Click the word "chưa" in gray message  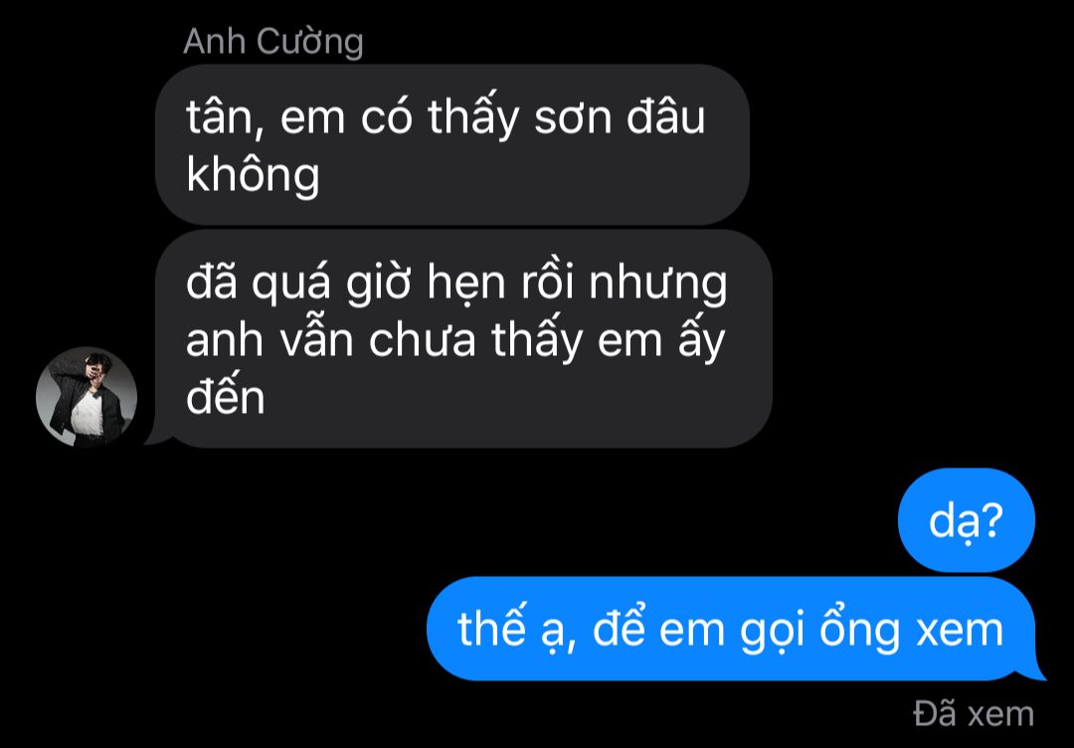tap(422, 340)
